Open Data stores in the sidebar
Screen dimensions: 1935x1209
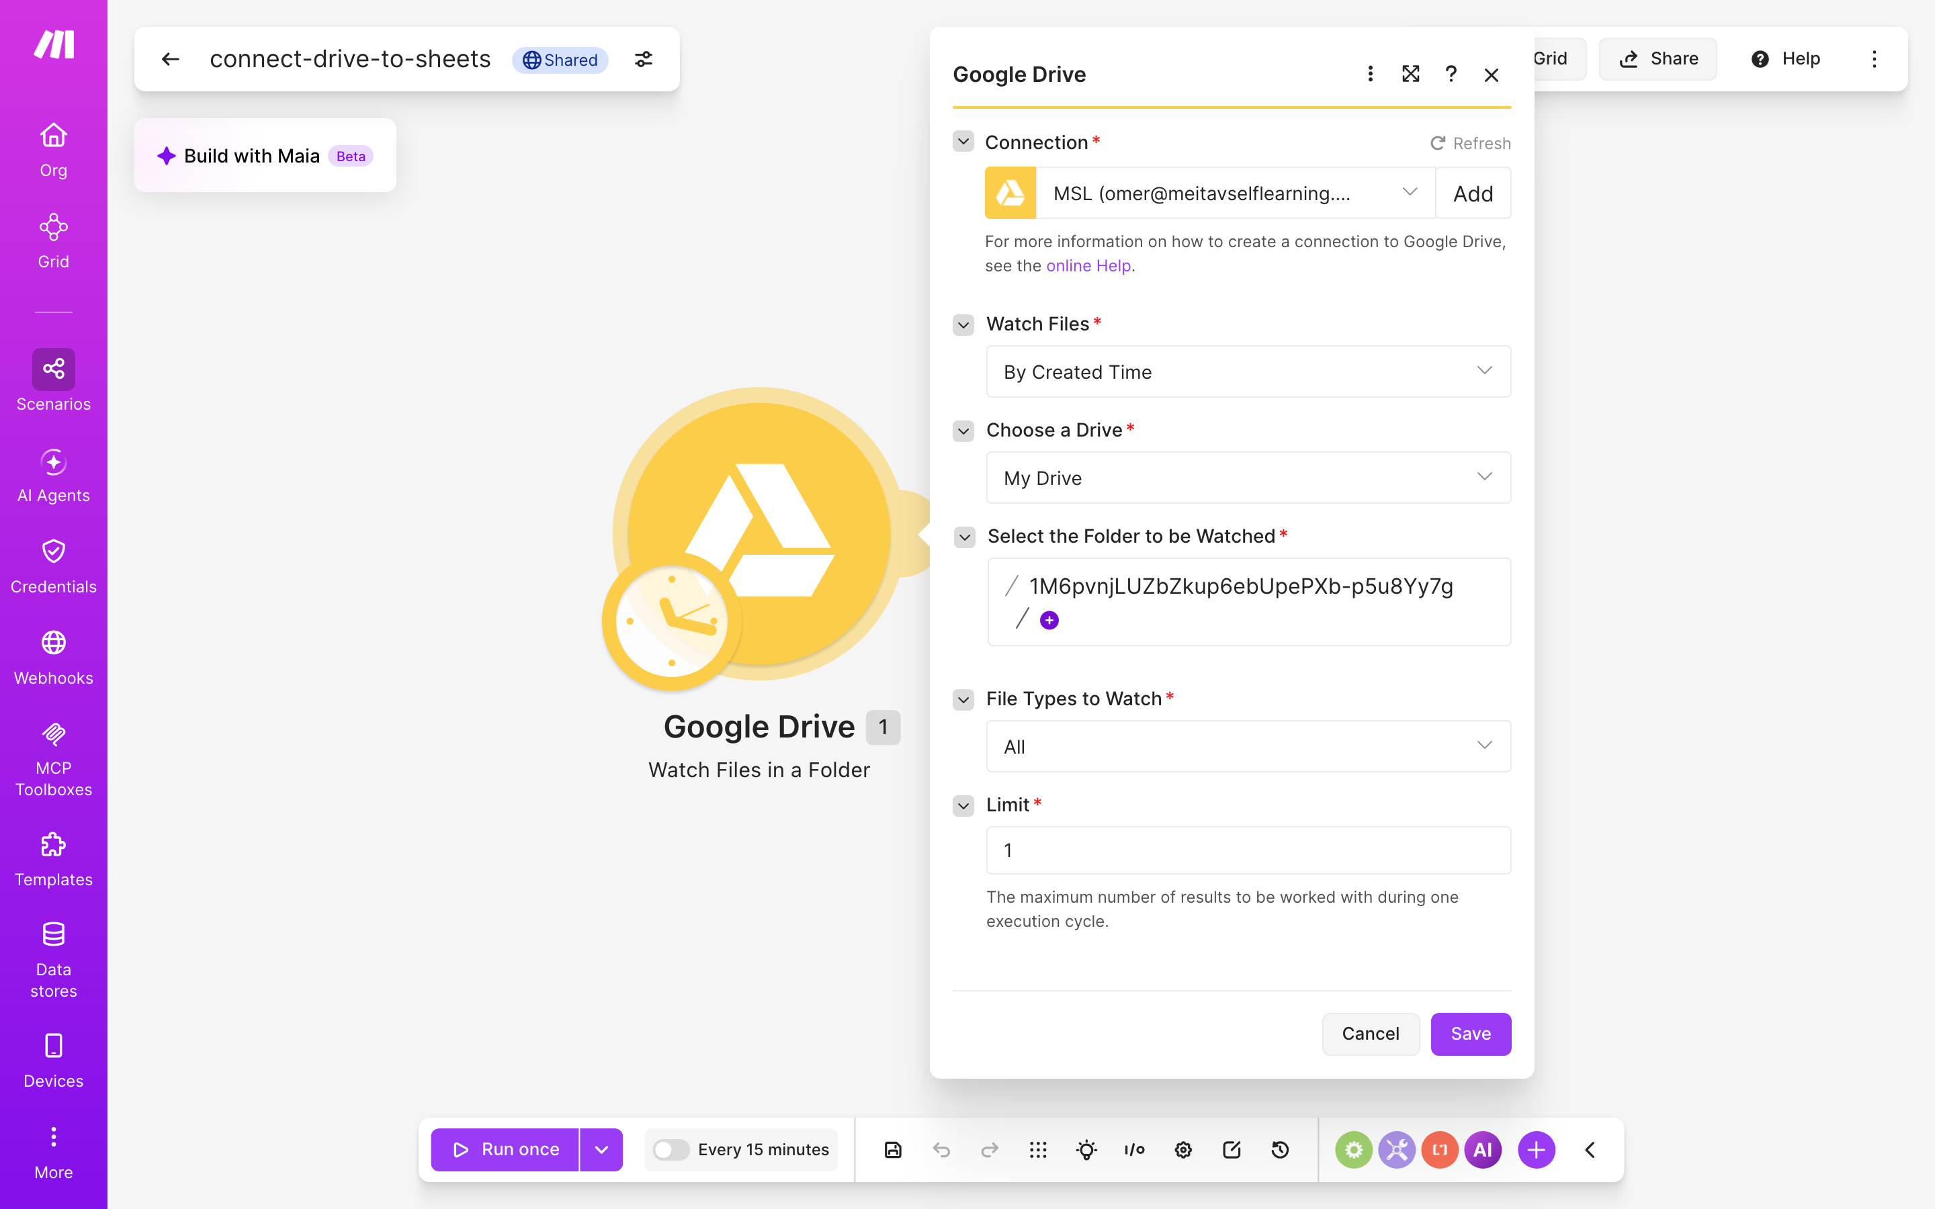click(54, 960)
